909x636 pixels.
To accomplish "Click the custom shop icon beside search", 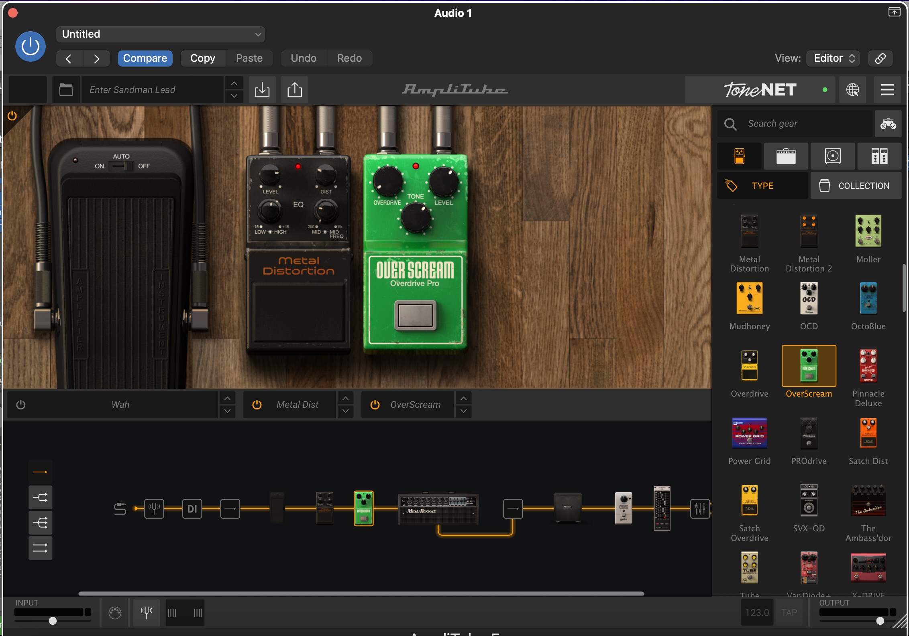I will click(888, 124).
